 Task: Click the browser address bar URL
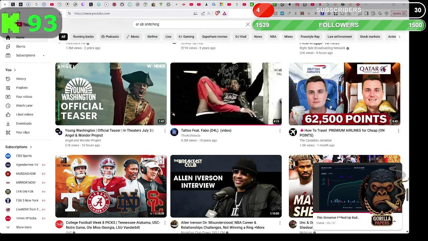coord(92,13)
